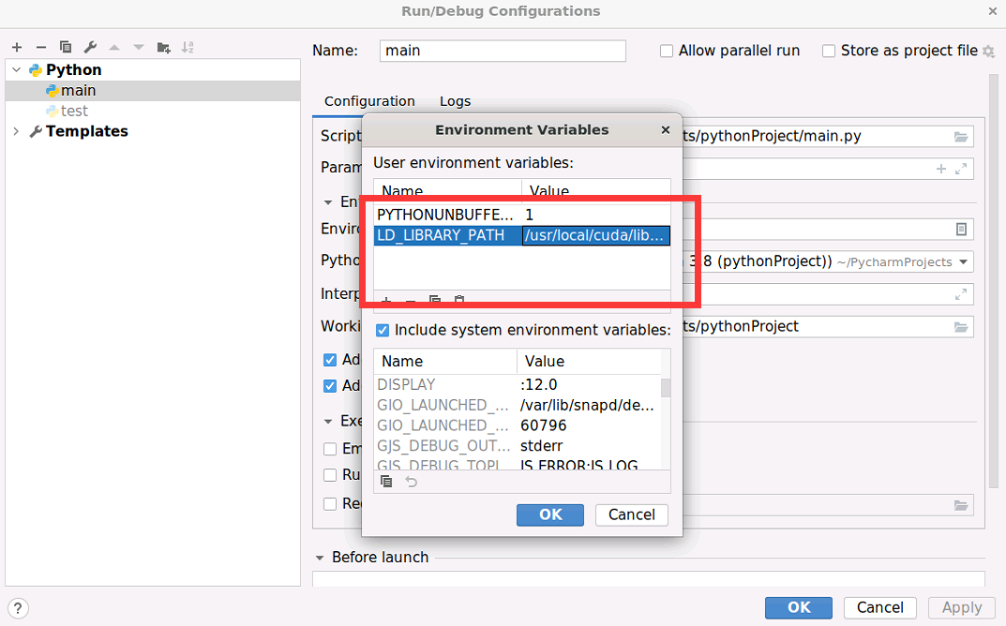Browse folder icon for redirect input field
1006x626 pixels.
click(x=960, y=505)
